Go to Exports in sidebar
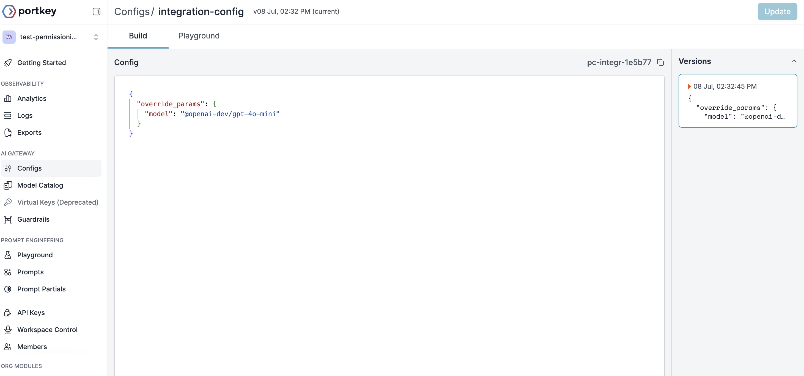The height and width of the screenshot is (376, 804). [29, 132]
